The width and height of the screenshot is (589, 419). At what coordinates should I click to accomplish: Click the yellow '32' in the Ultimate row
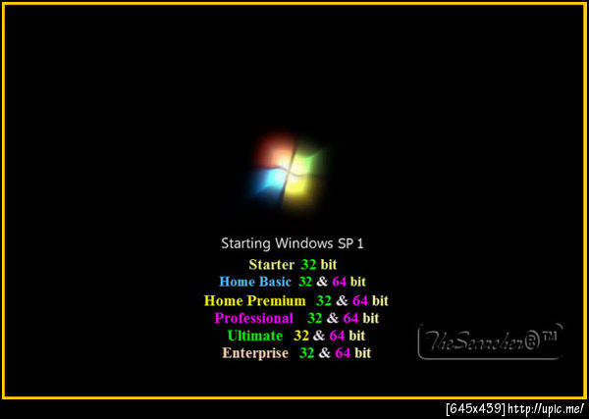pyautogui.click(x=301, y=336)
